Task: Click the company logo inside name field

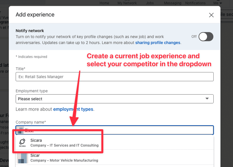Action: tap(20, 130)
